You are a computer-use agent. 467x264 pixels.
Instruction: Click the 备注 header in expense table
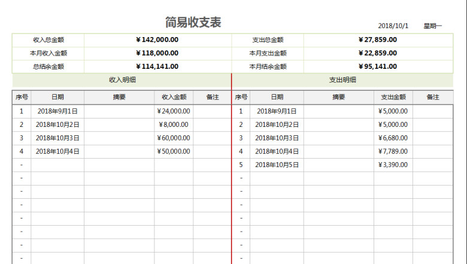(433, 97)
